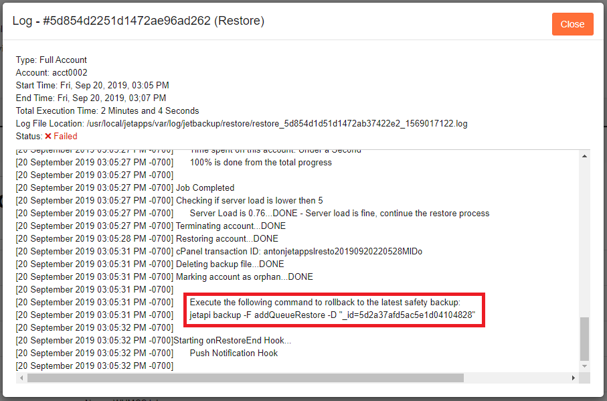Click the '100% is done from the total progress' line
Screen dimensions: 607x401
(260, 163)
